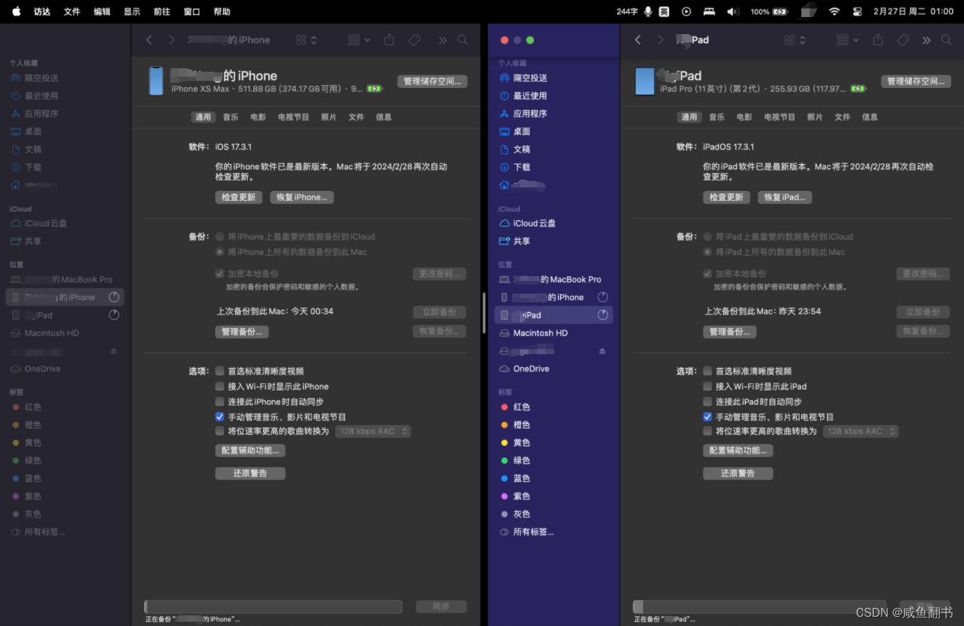
Task: Eject external disk in iPhone window sidebar
Action: [x=114, y=351]
